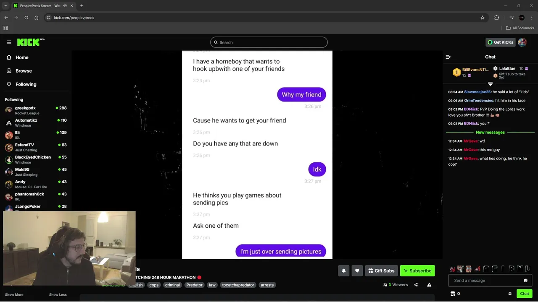Click Show More in sidebar
Screen dimensions: 538x302
(x=14, y=294)
